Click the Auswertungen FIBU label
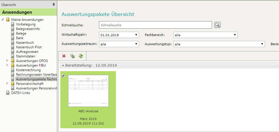The width and height of the screenshot is (279, 132). click(31, 65)
